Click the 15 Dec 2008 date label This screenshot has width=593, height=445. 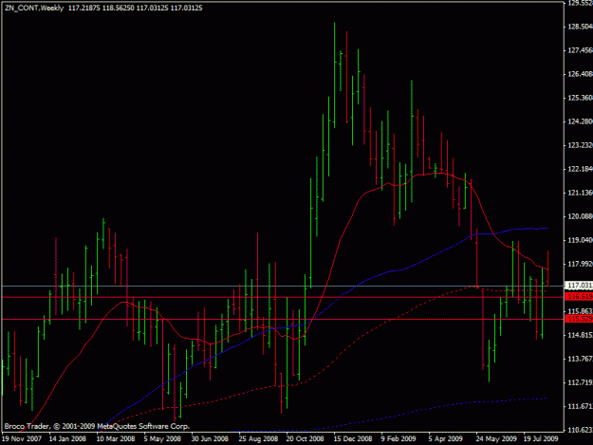pyautogui.click(x=353, y=438)
